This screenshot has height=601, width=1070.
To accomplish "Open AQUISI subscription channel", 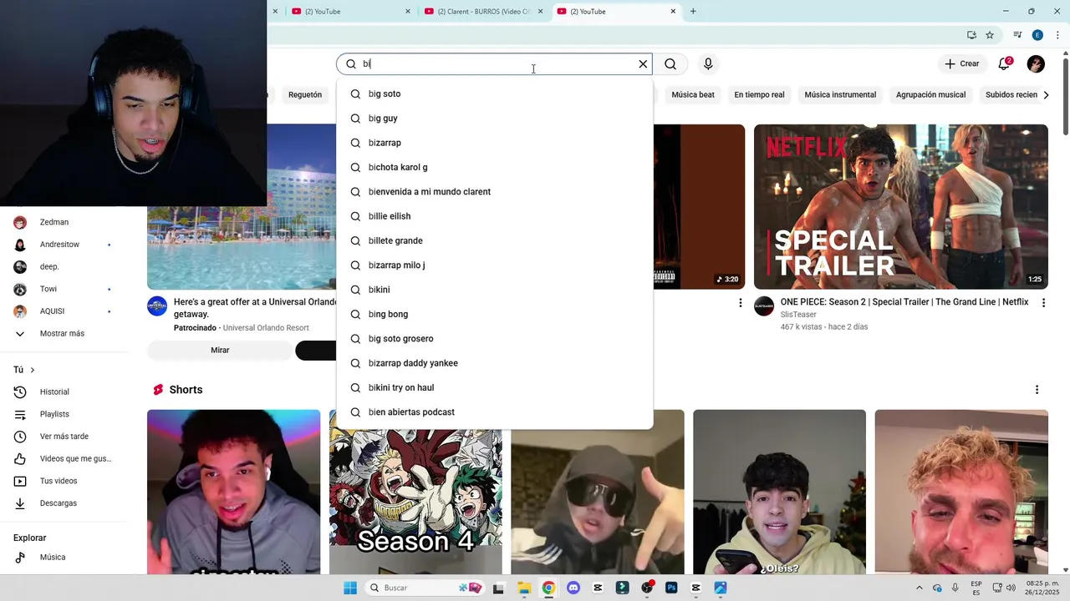I will point(63,311).
